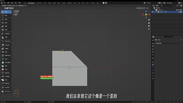This screenshot has height=103, width=183.
Task: Select the Rip Region tool
Action: pyautogui.click(x=6, y=83)
